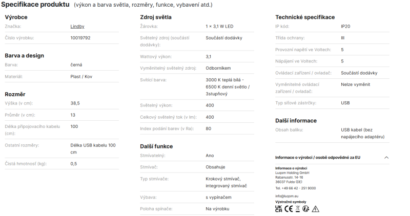Click the 'Další funkce' section heading
The width and height of the screenshot is (410, 216).
(x=156, y=146)
